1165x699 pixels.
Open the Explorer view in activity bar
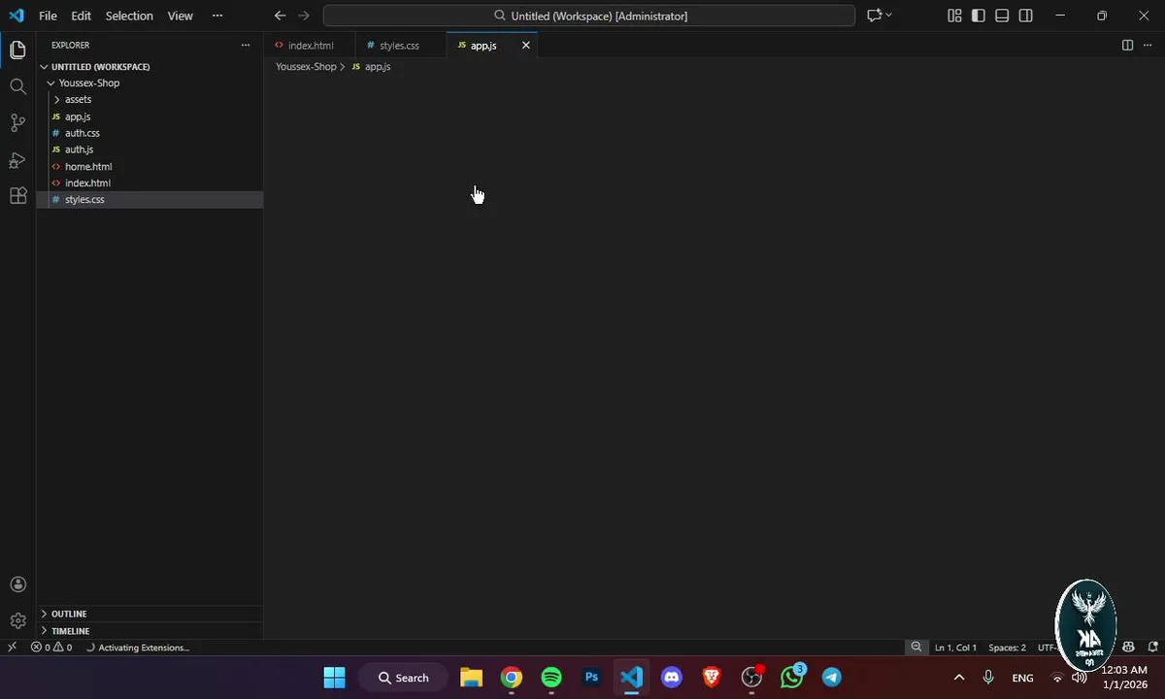point(17,50)
